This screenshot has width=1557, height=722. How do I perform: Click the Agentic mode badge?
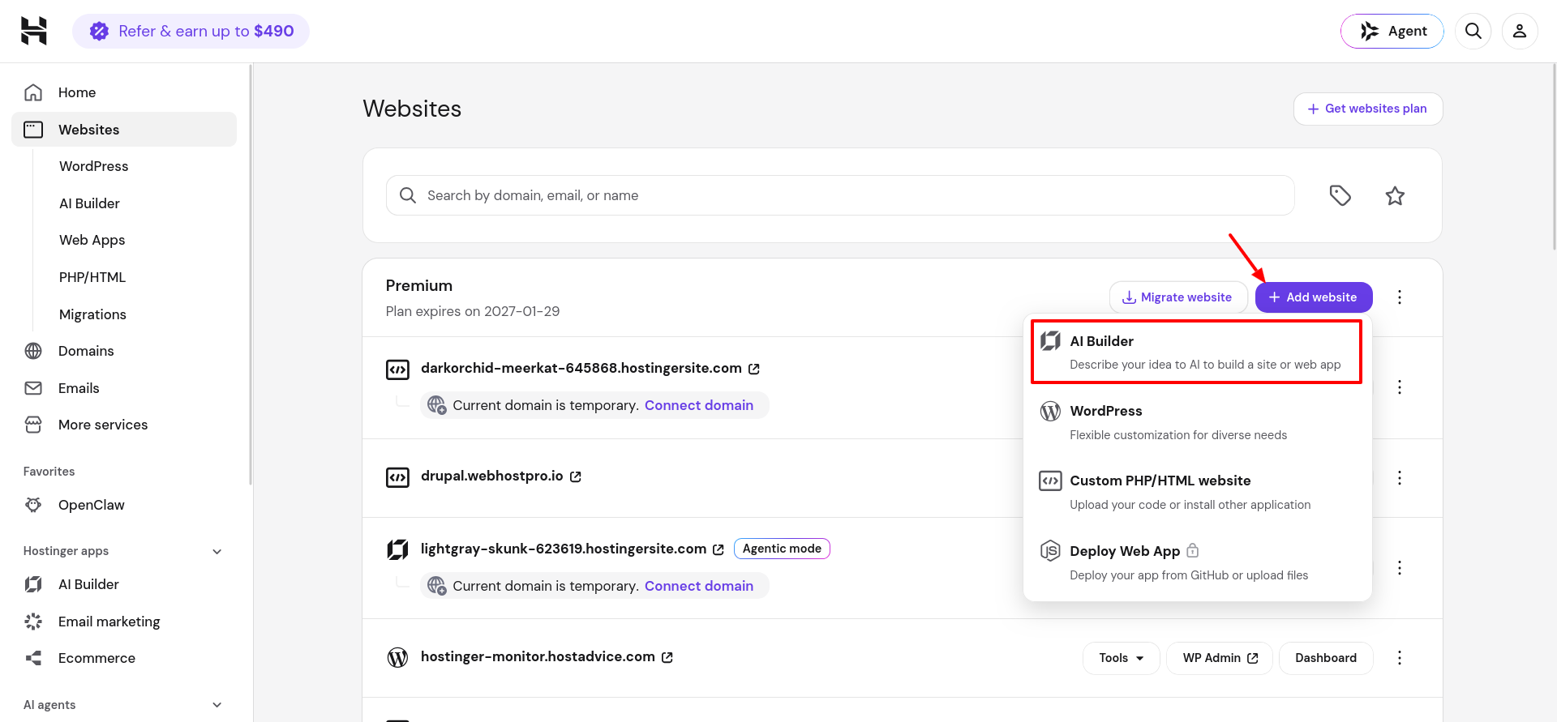(782, 549)
